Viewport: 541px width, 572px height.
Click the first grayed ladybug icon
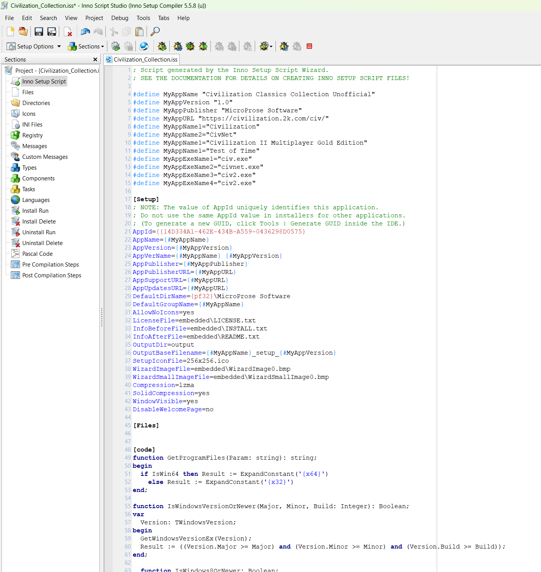219,47
